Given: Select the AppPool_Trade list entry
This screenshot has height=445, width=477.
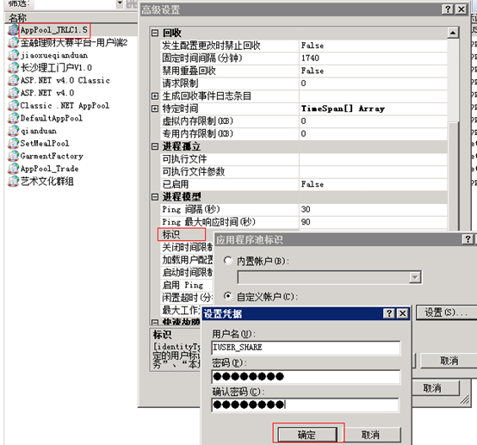Looking at the screenshot, I should tap(49, 169).
